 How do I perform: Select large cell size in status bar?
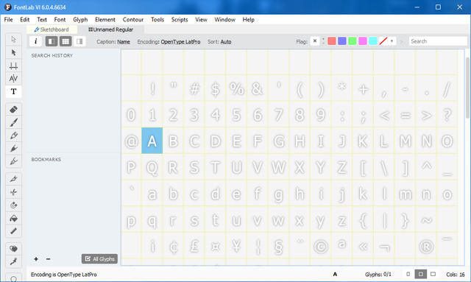click(433, 274)
